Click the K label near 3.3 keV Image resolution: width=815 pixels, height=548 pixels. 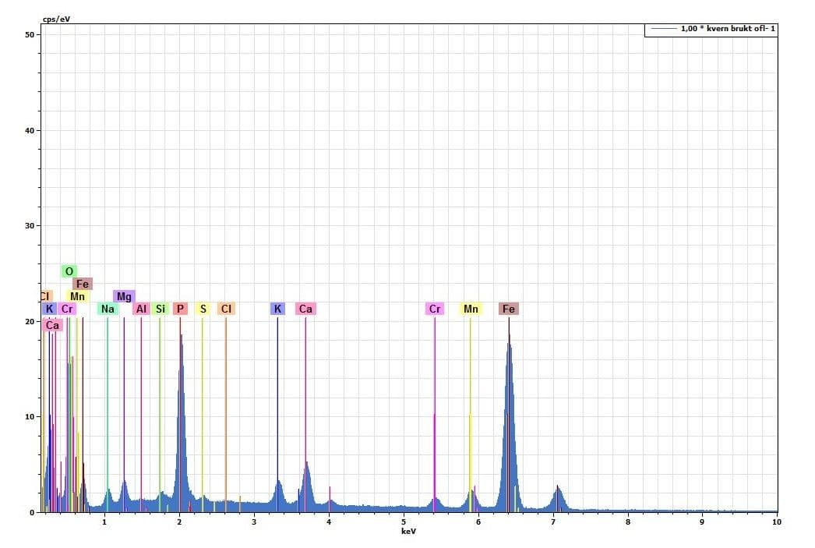pos(277,309)
